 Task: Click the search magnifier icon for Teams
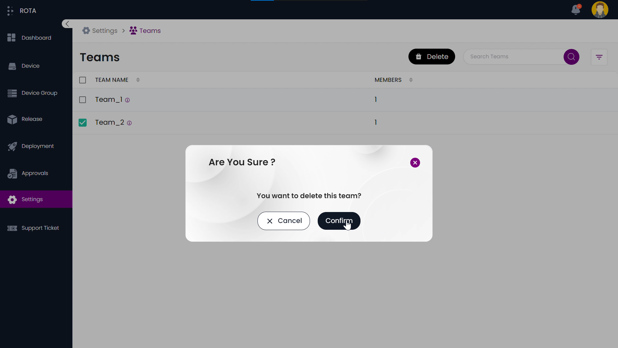coord(571,56)
